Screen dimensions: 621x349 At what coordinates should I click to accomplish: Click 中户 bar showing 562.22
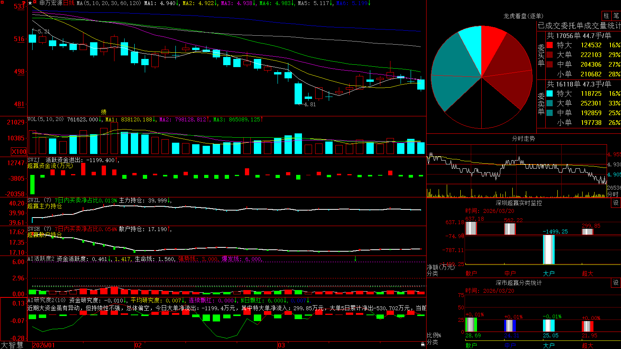510,229
